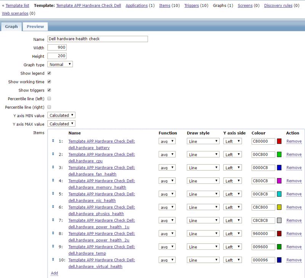Uncheck the Show legend checkbox

click(x=49, y=73)
